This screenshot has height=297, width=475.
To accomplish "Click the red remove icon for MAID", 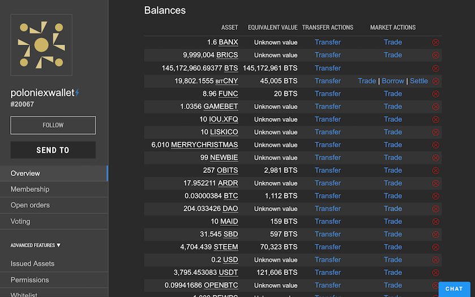I will [x=435, y=222].
